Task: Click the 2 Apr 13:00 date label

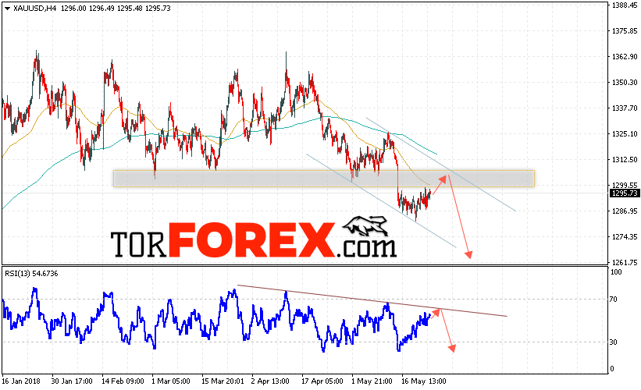Action: (x=270, y=381)
